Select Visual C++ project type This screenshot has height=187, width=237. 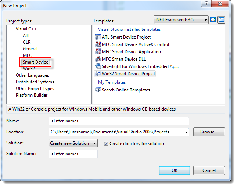[x=26, y=29]
